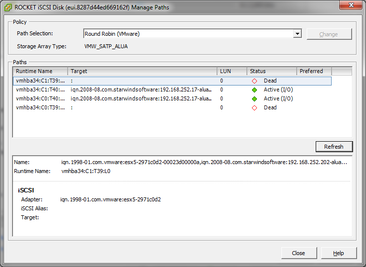Viewport: 366px width, 267px height.
Task: Click the Refresh button
Action: tap(334, 147)
